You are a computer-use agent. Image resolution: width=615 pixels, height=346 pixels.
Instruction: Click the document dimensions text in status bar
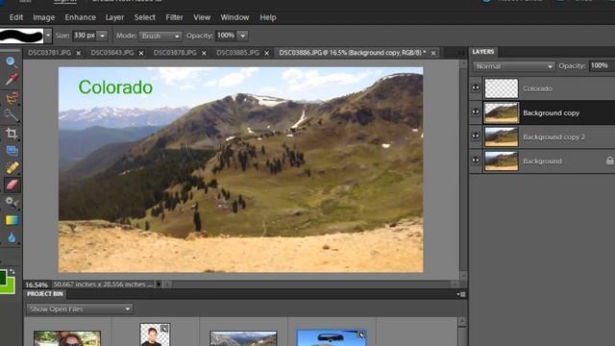pos(103,284)
